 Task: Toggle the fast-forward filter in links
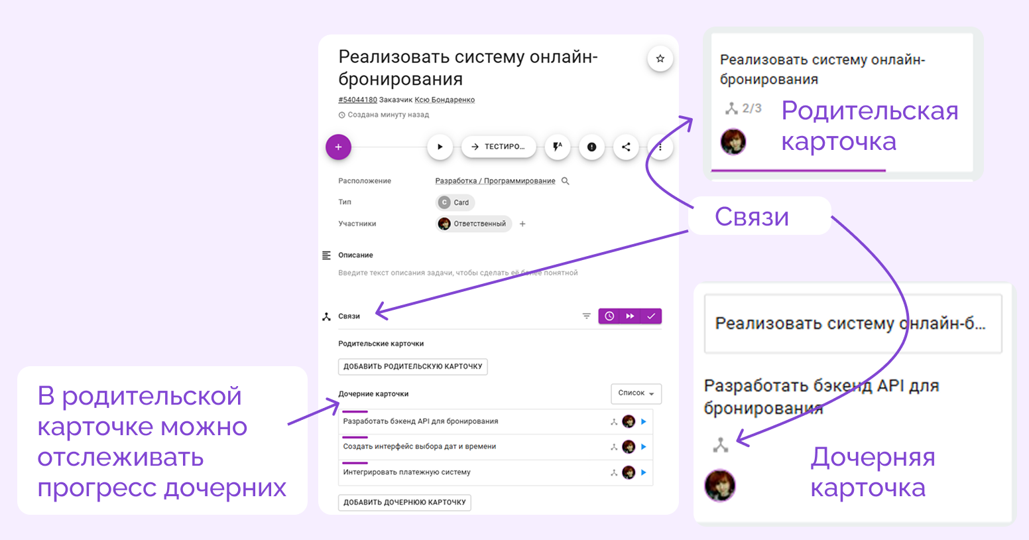tap(630, 316)
